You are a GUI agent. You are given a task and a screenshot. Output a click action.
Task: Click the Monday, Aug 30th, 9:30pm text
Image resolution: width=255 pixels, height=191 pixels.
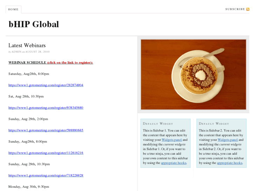click(29, 187)
